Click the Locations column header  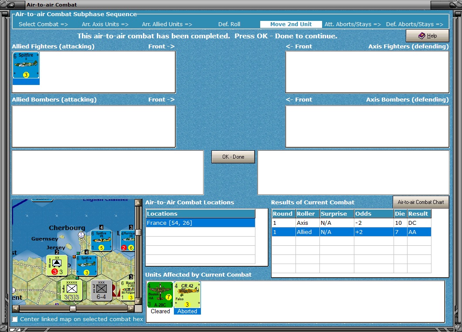(200, 213)
